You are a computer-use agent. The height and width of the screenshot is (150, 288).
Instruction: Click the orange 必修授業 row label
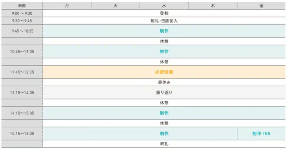coord(164,72)
